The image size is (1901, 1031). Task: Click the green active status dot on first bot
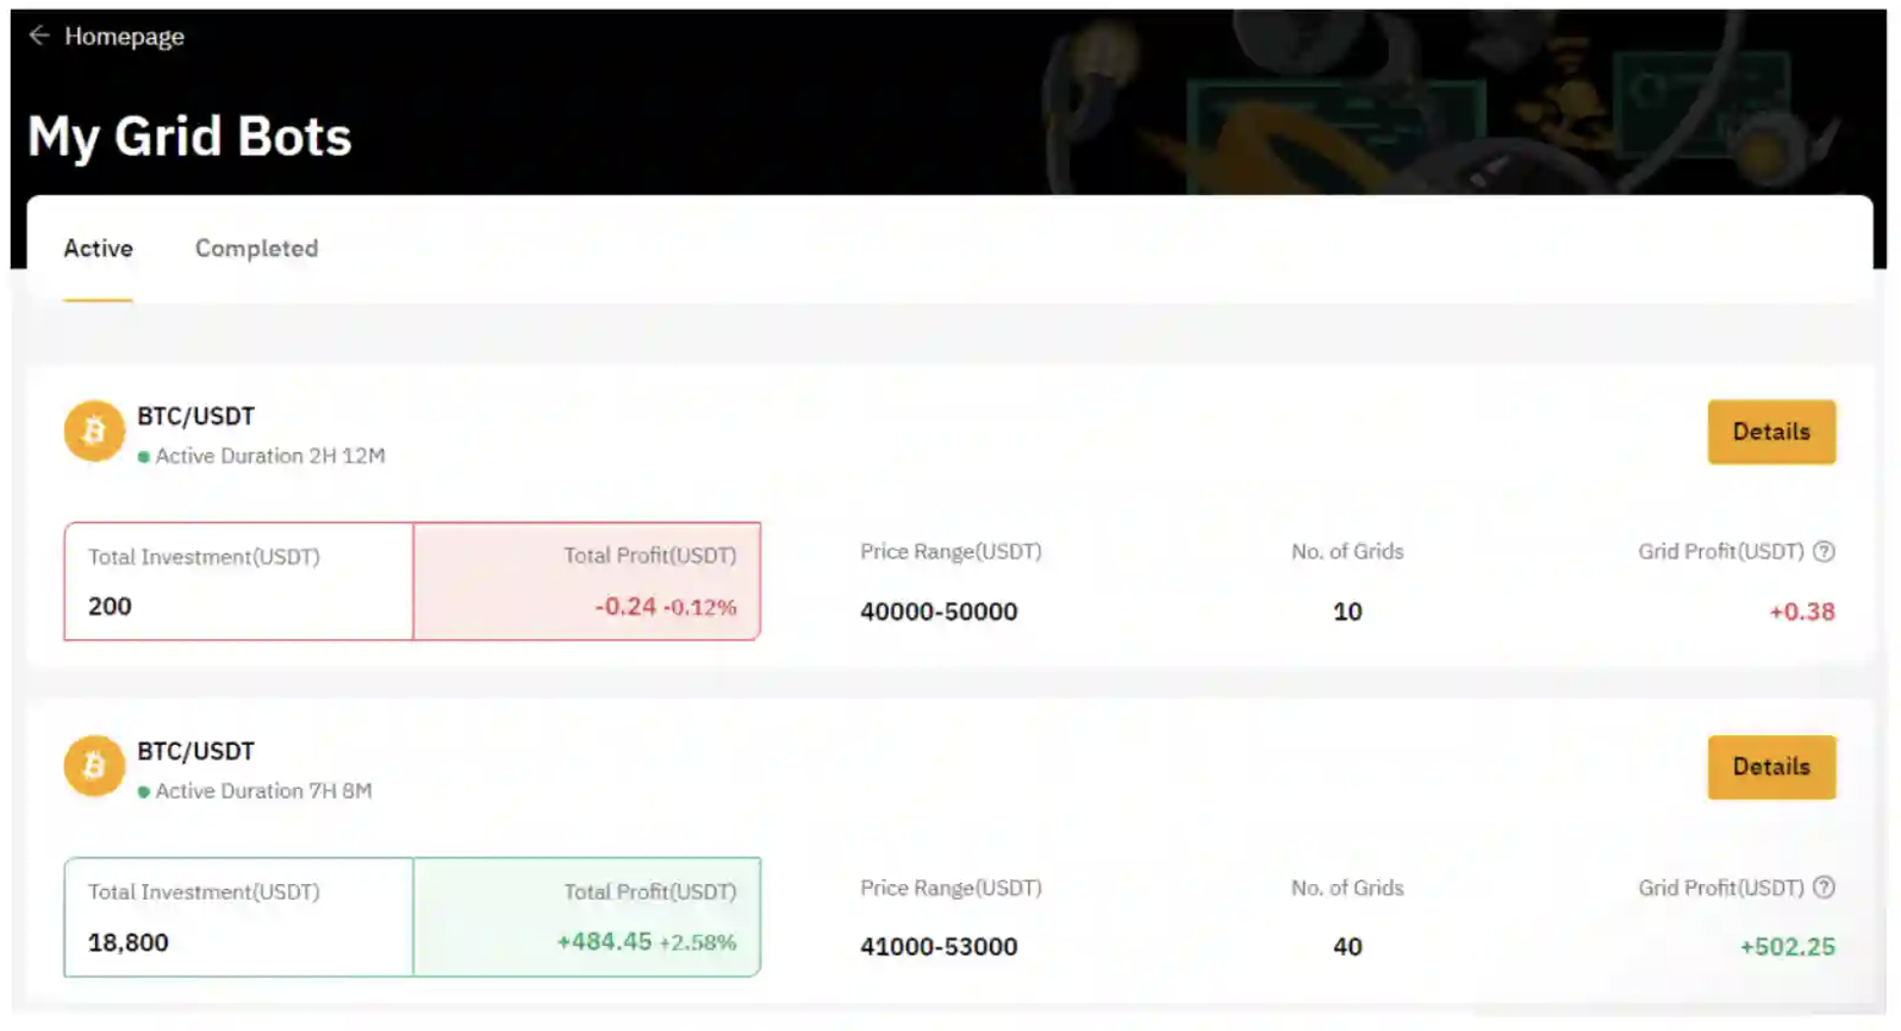coord(144,457)
